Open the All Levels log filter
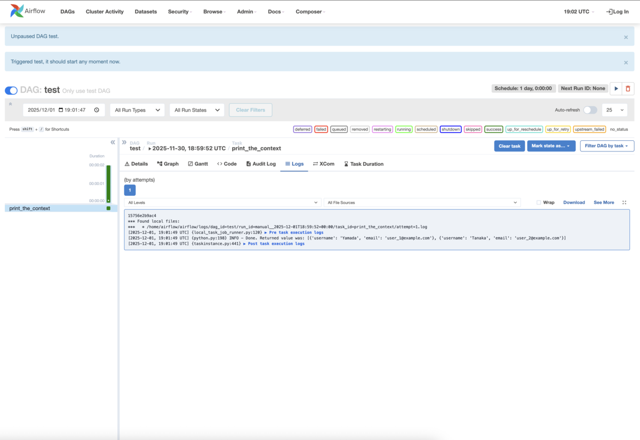The image size is (640, 440). pos(222,203)
